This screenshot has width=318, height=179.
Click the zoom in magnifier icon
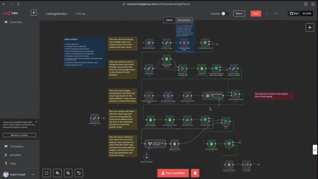coord(58,173)
